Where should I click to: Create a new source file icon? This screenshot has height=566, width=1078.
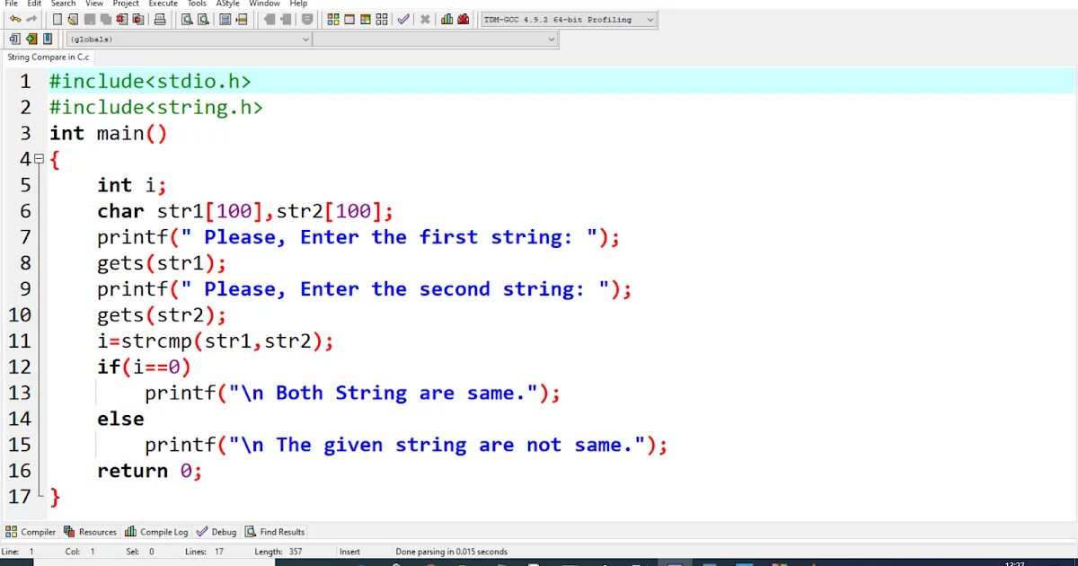click(57, 19)
